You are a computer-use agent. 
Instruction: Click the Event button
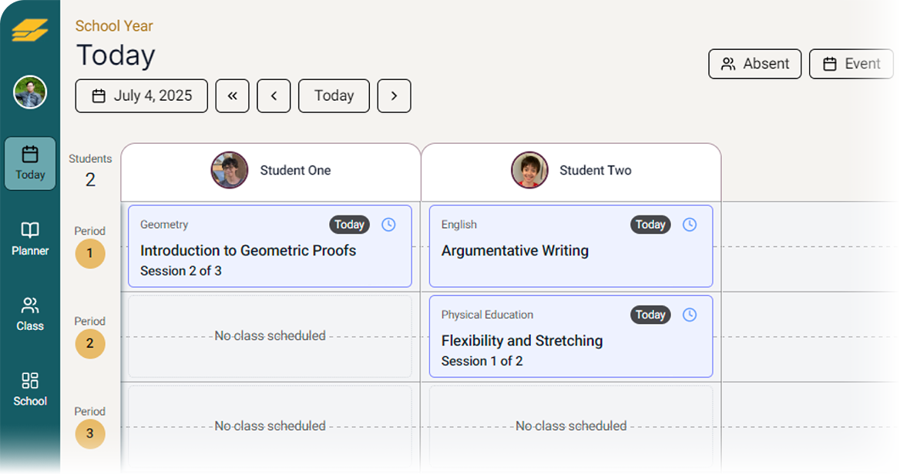pos(851,64)
